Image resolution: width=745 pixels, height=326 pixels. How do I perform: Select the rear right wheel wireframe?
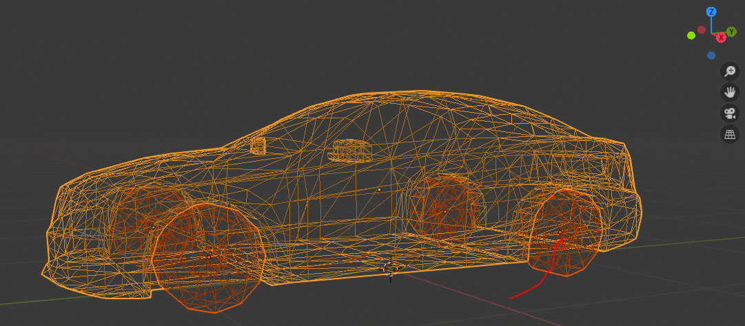tap(565, 232)
